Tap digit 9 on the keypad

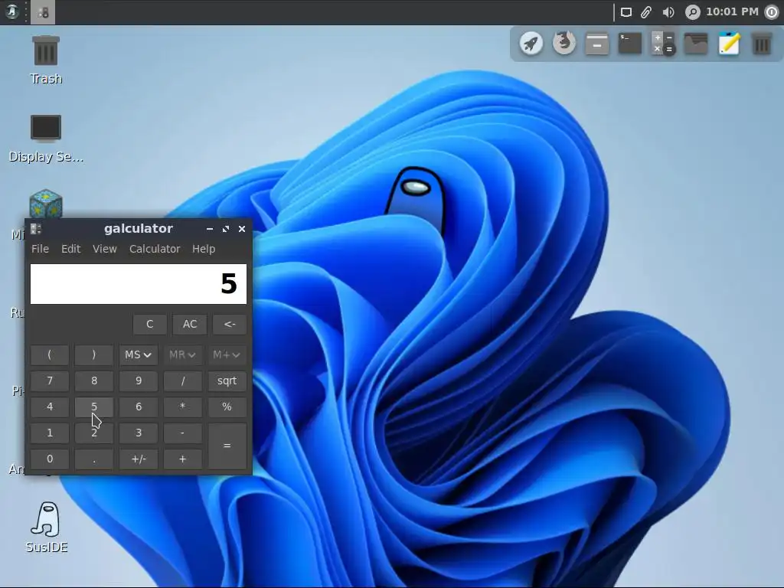click(139, 381)
